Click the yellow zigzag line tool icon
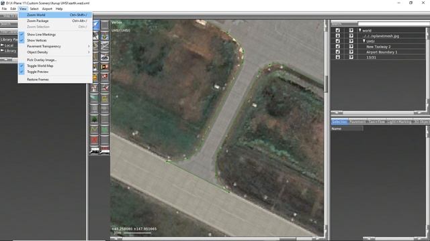 [94, 130]
